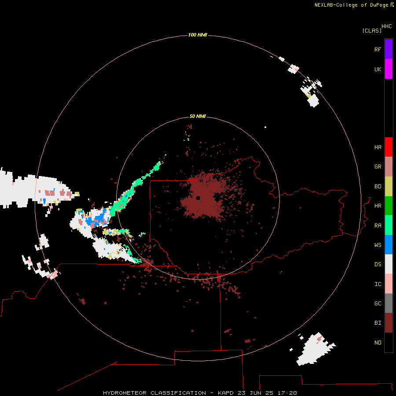Click the GC legend label

pos(378,304)
